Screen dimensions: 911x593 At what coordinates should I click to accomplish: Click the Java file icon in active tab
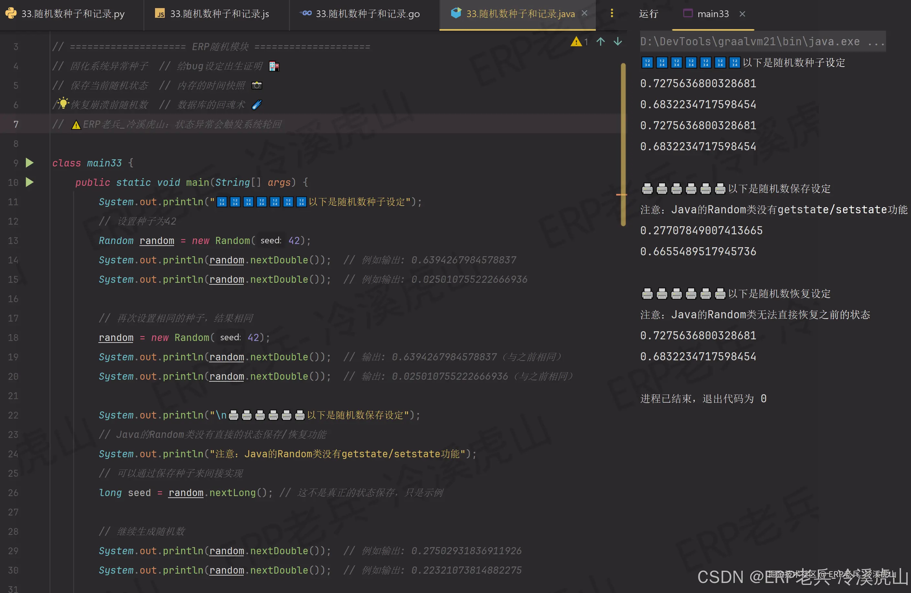456,13
